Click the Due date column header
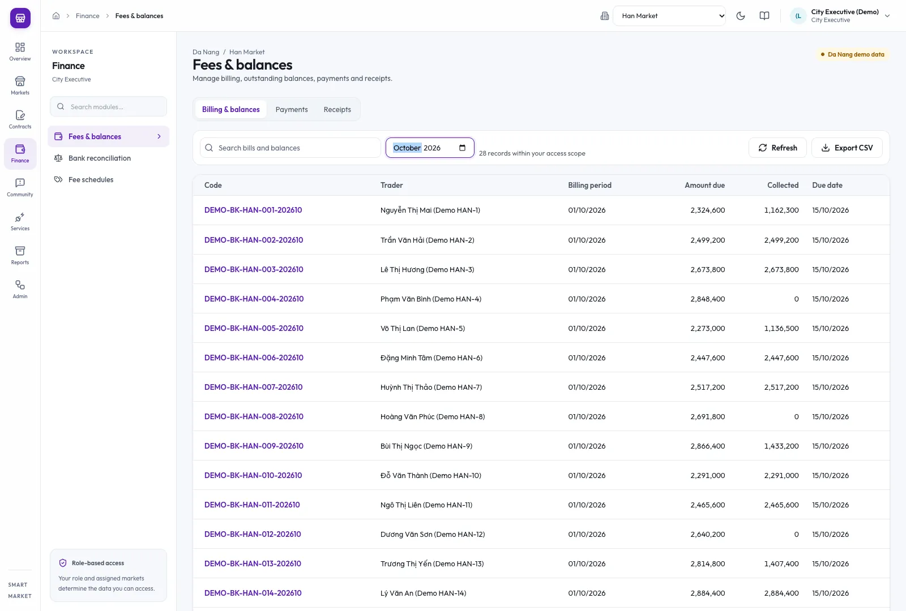The height and width of the screenshot is (611, 906). point(827,185)
